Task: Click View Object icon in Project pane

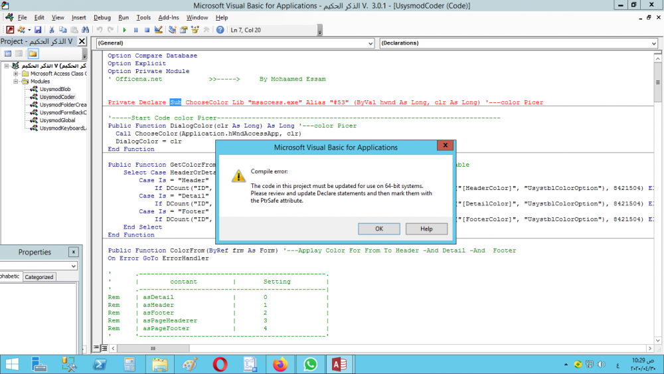Action: [x=19, y=54]
